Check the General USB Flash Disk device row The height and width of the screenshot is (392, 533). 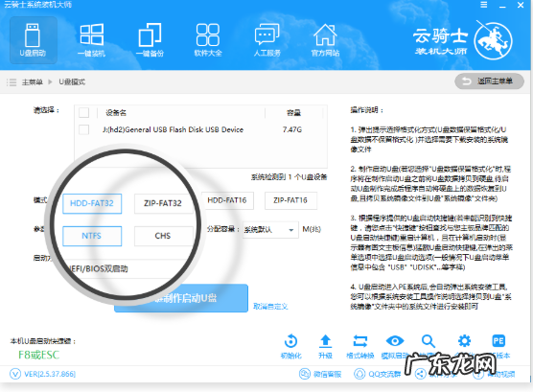tap(84, 129)
